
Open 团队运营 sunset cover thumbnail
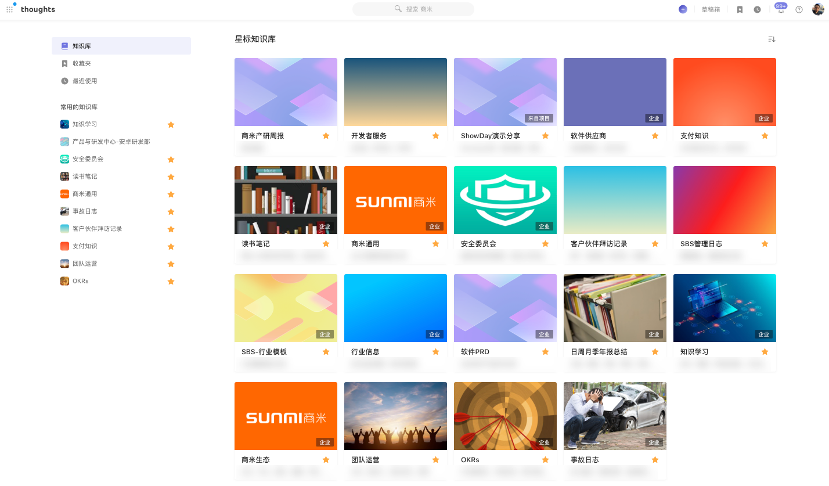coord(395,416)
